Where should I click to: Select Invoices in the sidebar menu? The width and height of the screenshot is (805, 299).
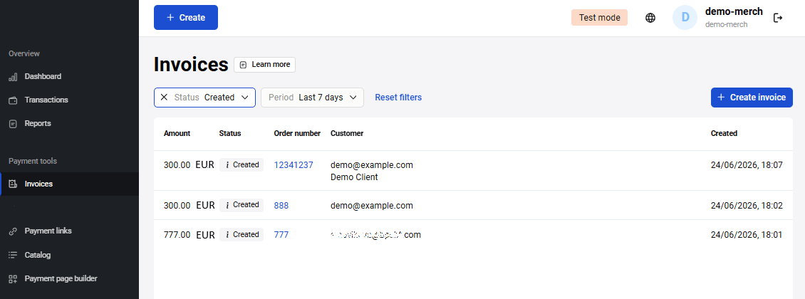click(69, 184)
